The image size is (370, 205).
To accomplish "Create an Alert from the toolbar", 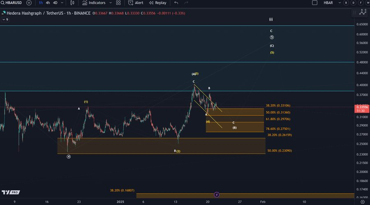I will [x=136, y=3].
